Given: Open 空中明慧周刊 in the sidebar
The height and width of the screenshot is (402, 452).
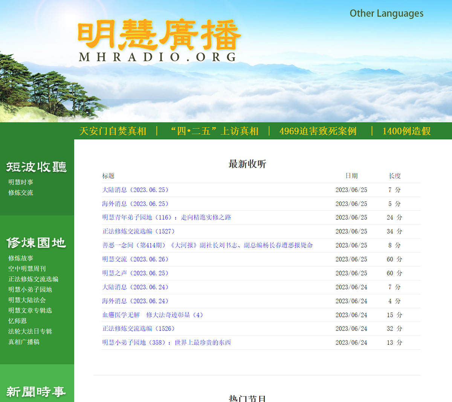Looking at the screenshot, I should (x=26, y=268).
